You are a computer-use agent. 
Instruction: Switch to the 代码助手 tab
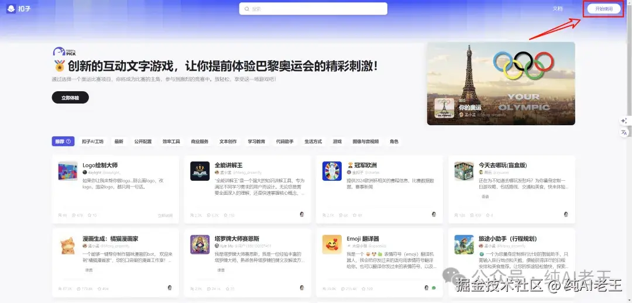[x=284, y=142]
